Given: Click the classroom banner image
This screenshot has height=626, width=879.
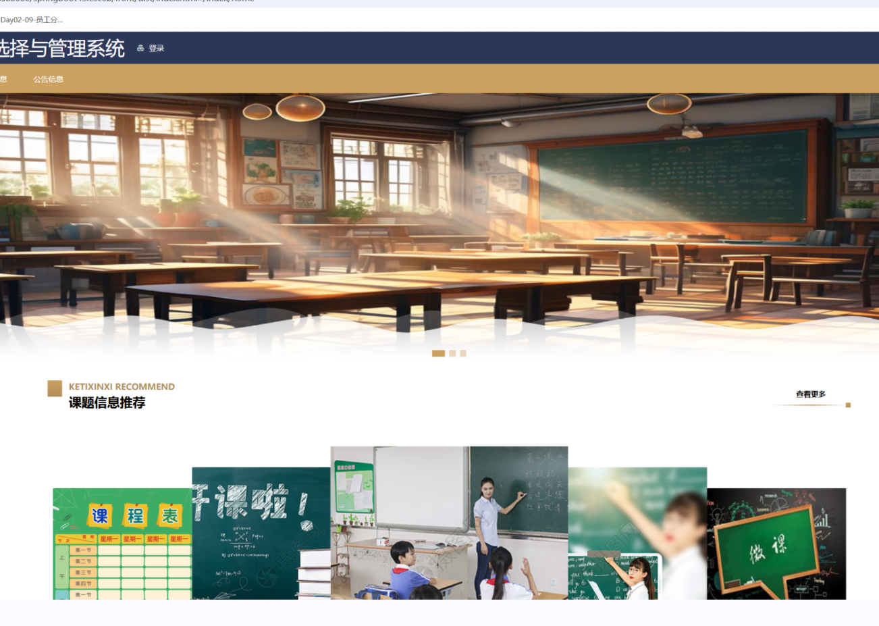Looking at the screenshot, I should pos(439,216).
